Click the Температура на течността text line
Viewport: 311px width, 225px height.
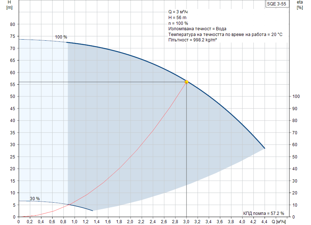click(x=225, y=35)
